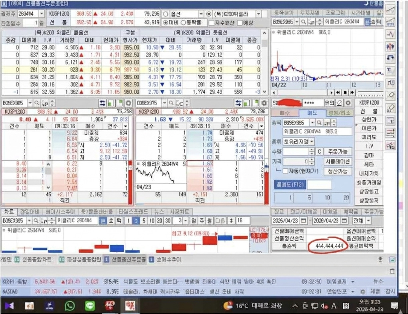Open WhatsApp from the taskbar
The image size is (408, 314).
tap(70, 306)
